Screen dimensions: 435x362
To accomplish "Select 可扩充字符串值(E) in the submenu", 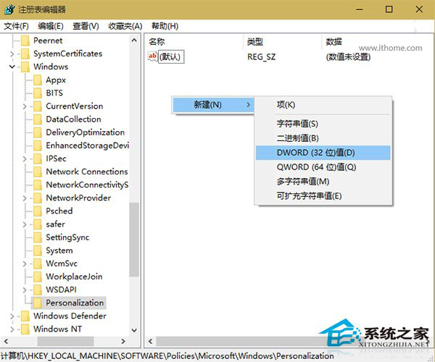I will 323,196.
